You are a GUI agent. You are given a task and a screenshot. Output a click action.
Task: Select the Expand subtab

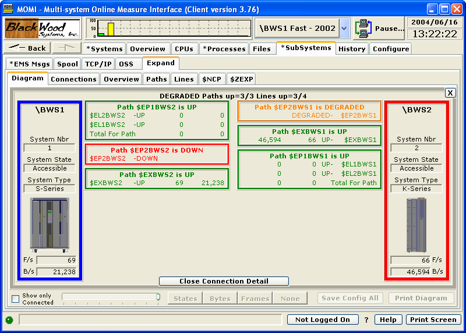click(161, 63)
